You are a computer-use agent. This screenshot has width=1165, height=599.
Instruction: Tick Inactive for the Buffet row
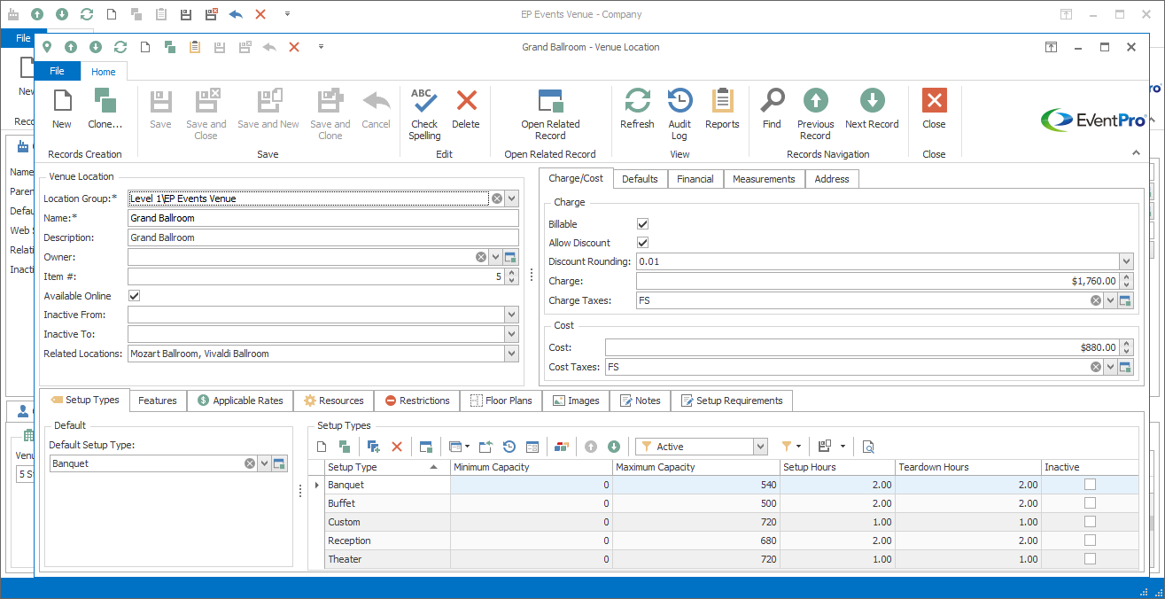[x=1090, y=503]
